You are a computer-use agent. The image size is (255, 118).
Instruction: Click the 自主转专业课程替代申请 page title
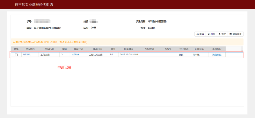(x=34, y=4)
